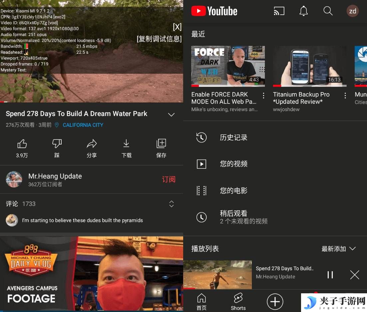Open the CALIFORNIA CITY location link
Screen dimensions: 367x312
(83, 125)
